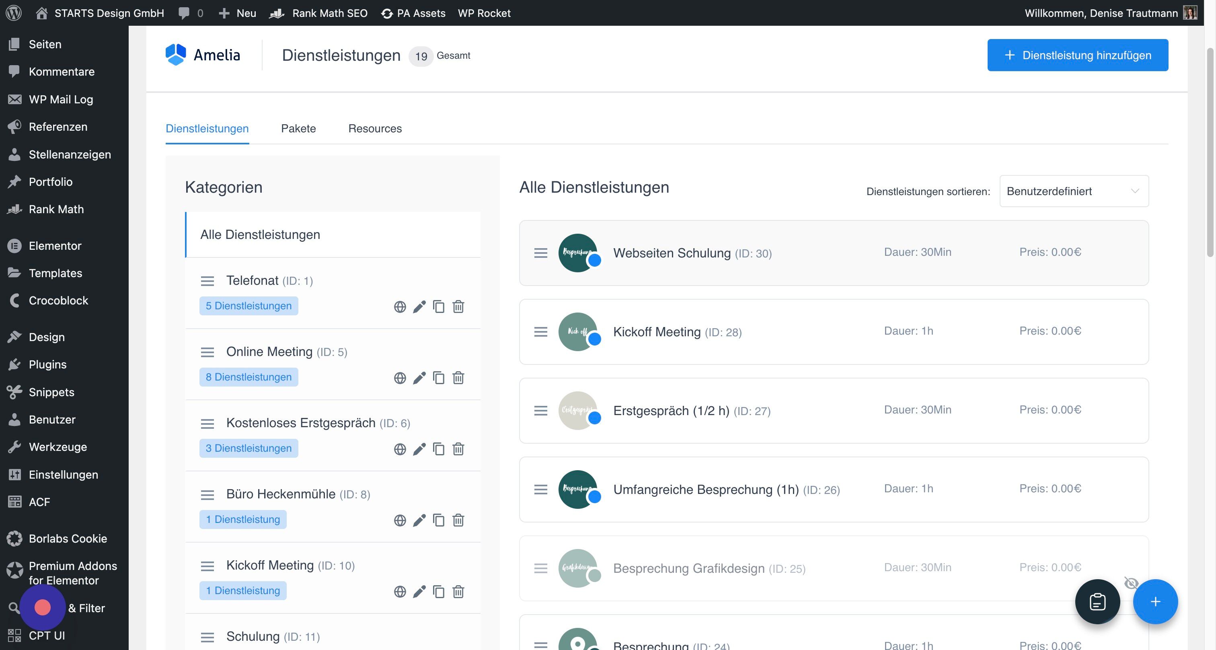The width and height of the screenshot is (1216, 650).
Task: Open Plugins in the sidebar
Action: (47, 364)
